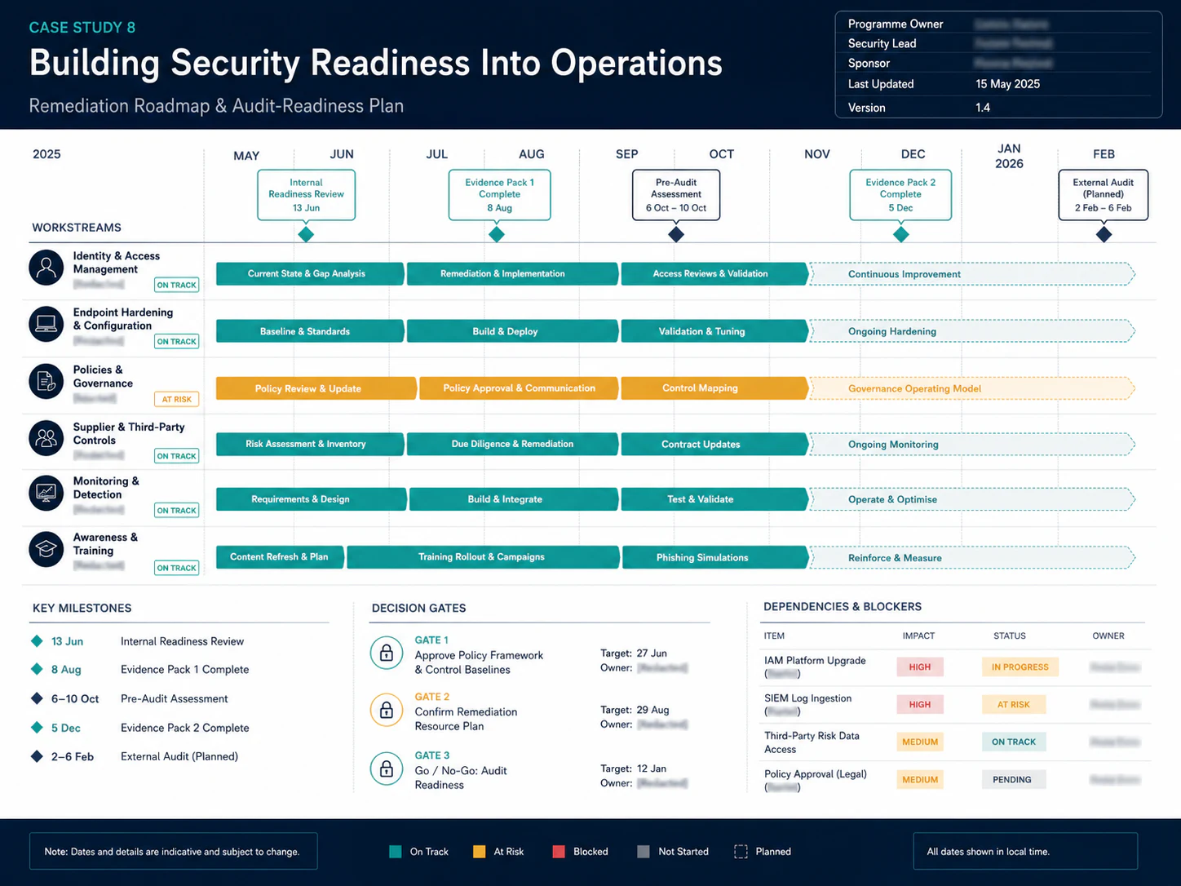The image size is (1181, 886).
Task: Click the AT RISK badge for Policies & Governance
Action: point(176,400)
